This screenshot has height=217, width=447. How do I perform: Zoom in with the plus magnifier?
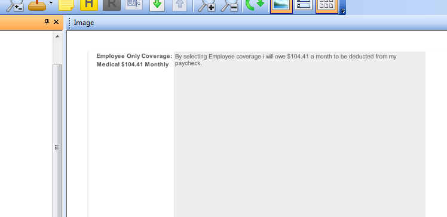click(x=207, y=5)
